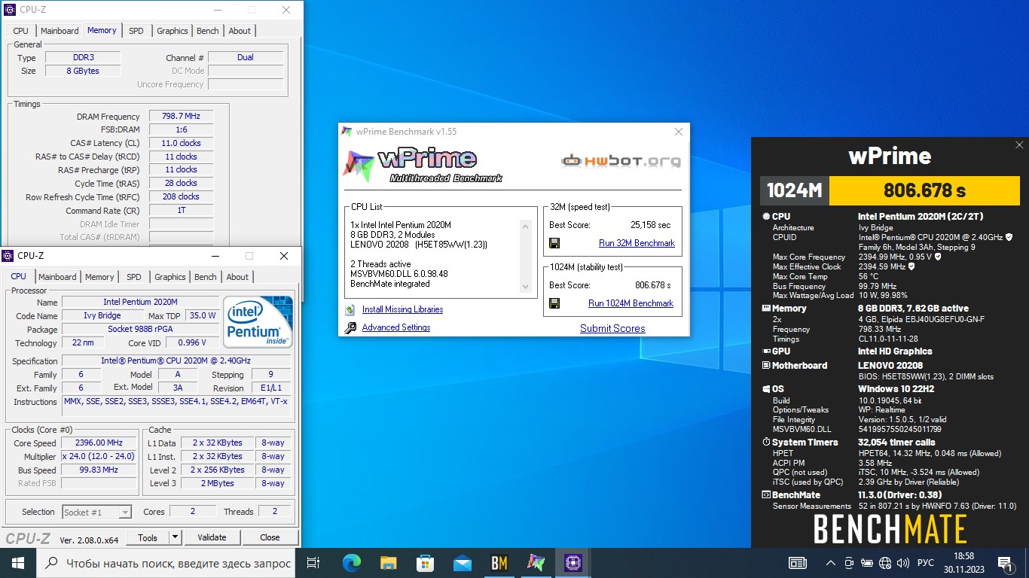1029x578 pixels.
Task: Click the Submit Scores link
Action: point(612,328)
